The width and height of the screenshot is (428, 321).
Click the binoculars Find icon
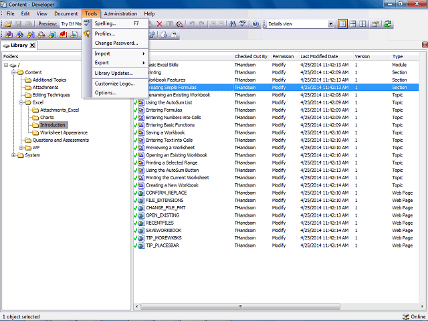click(x=233, y=24)
